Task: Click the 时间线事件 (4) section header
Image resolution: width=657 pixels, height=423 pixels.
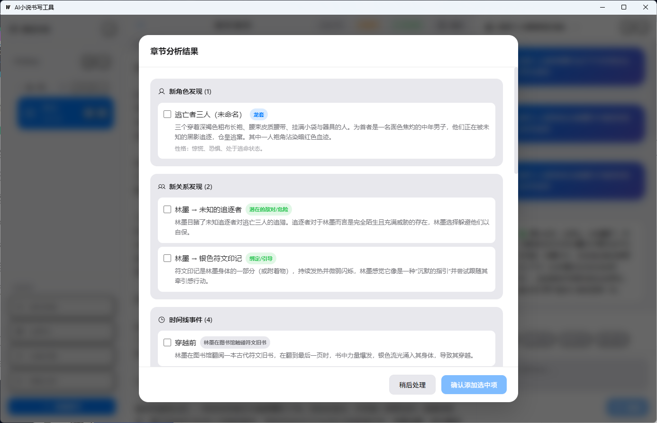Action: coord(191,320)
